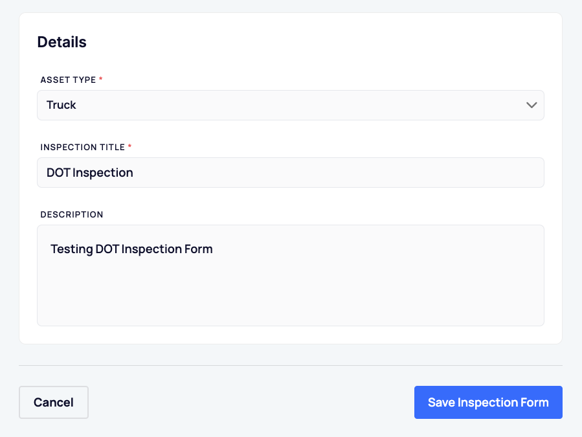Image resolution: width=582 pixels, height=437 pixels.
Task: Click the red asterisk beside Asset Type
Action: [x=100, y=79]
